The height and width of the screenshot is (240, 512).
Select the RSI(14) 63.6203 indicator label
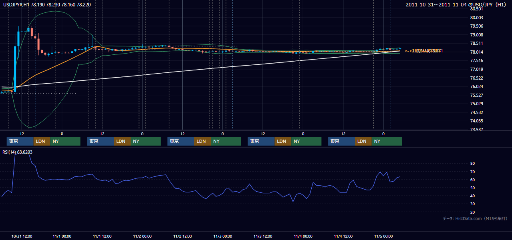click(18, 152)
